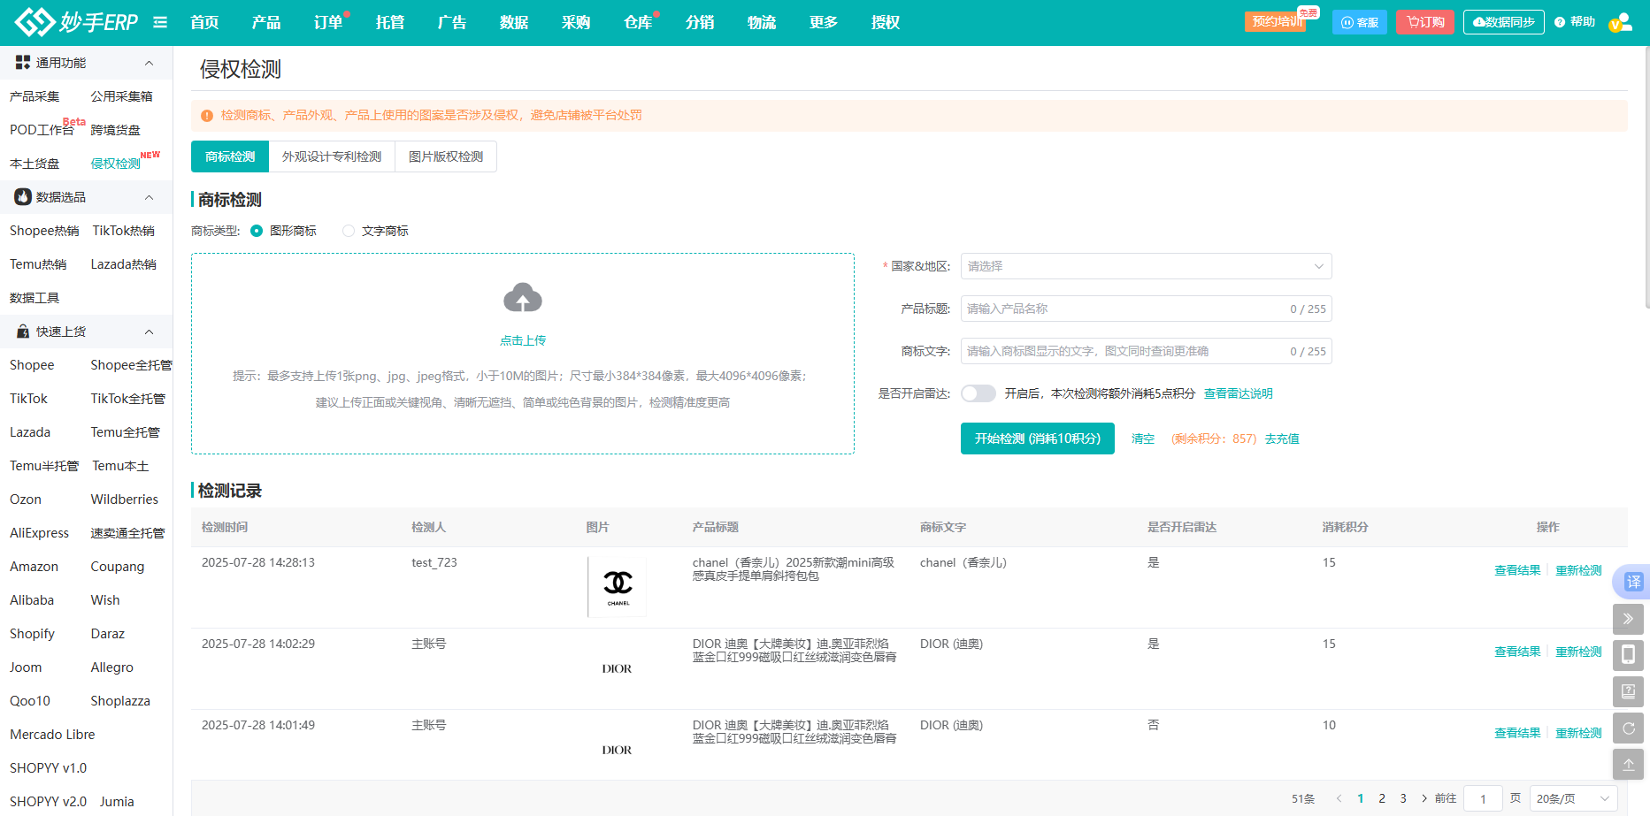Click the back-to-top arrow icon
Viewport: 1650px width, 816px height.
[1628, 764]
